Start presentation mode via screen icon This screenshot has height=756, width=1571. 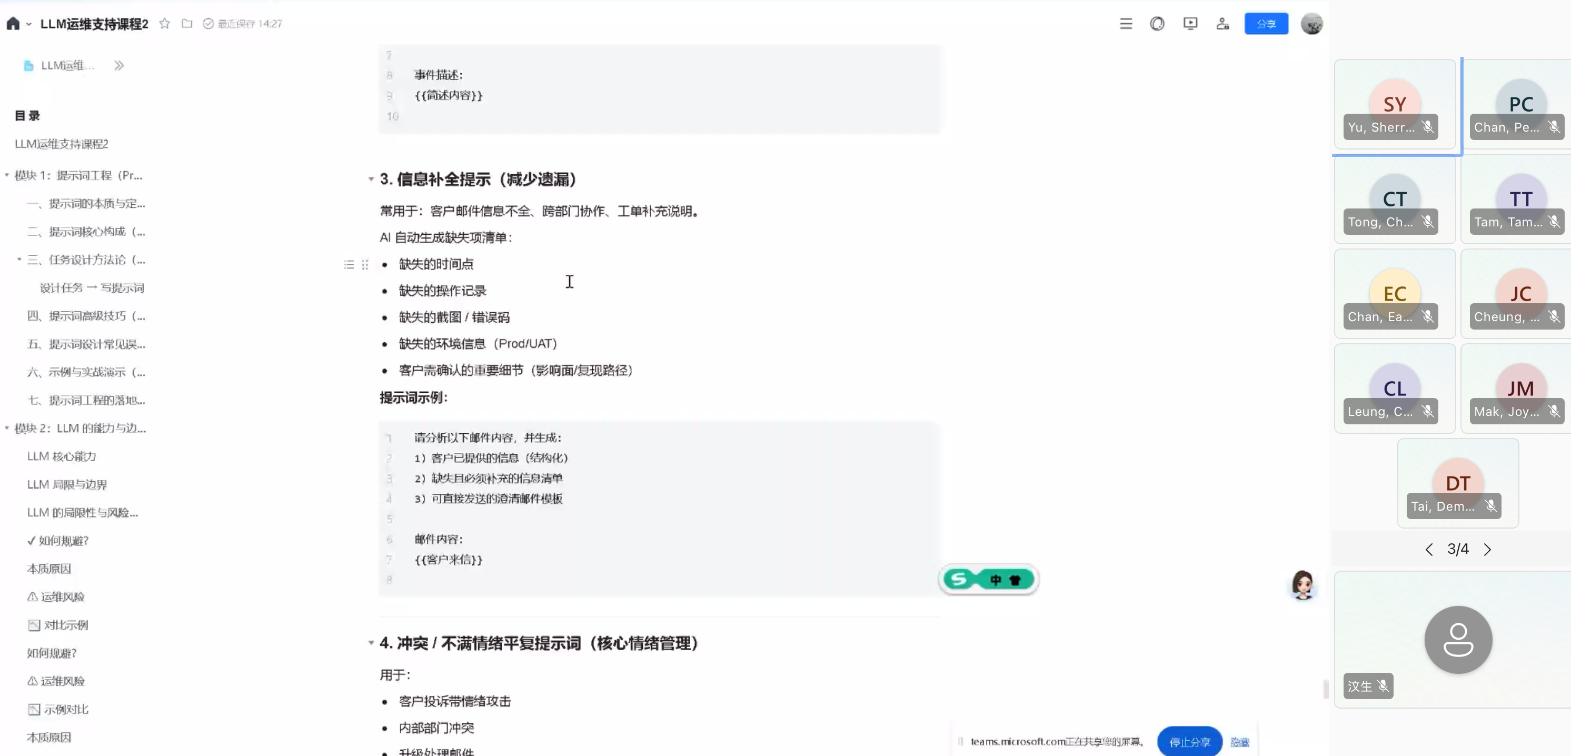click(1190, 24)
